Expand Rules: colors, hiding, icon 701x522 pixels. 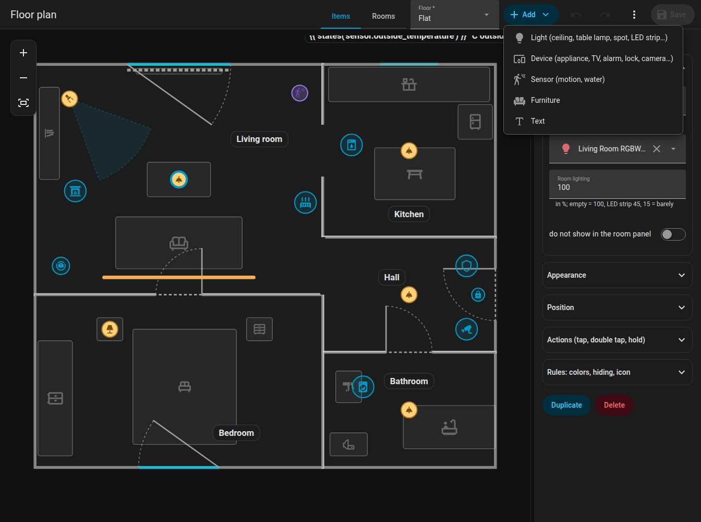click(x=618, y=372)
